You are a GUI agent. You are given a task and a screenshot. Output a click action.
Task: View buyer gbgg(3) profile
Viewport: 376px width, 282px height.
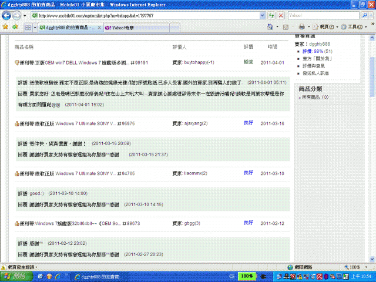[x=192, y=223]
